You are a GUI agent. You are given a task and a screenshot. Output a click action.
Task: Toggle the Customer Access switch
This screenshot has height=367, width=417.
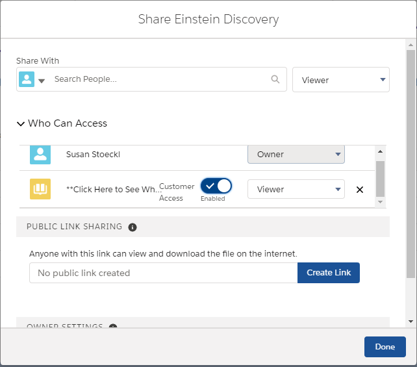tap(216, 186)
